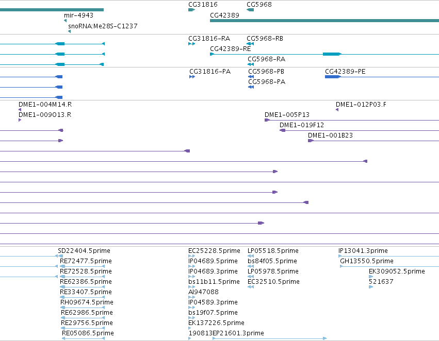Click the bs19f07.5prime EST label
The height and width of the screenshot is (341, 439).
213,313
